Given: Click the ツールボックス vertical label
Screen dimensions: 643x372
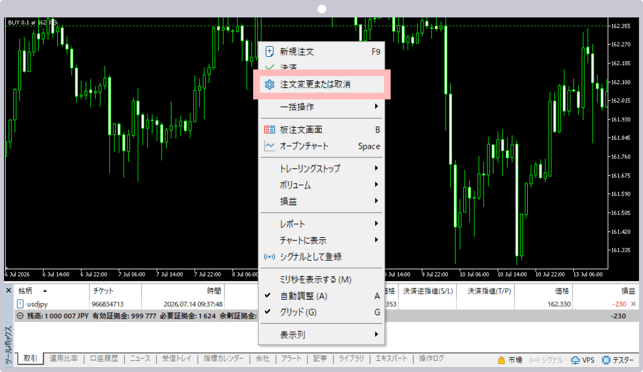Looking at the screenshot, I should click(8, 345).
